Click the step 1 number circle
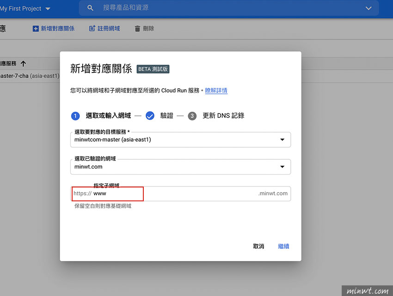 pyautogui.click(x=75, y=116)
